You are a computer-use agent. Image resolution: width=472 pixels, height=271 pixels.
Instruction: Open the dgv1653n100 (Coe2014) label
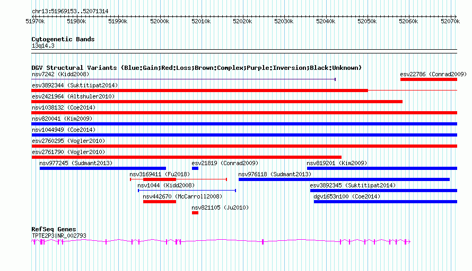tap(347, 196)
